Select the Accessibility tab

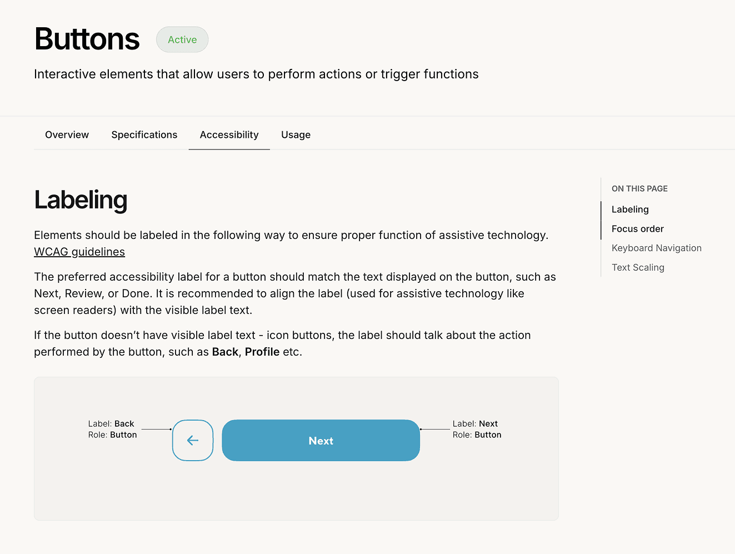click(229, 134)
